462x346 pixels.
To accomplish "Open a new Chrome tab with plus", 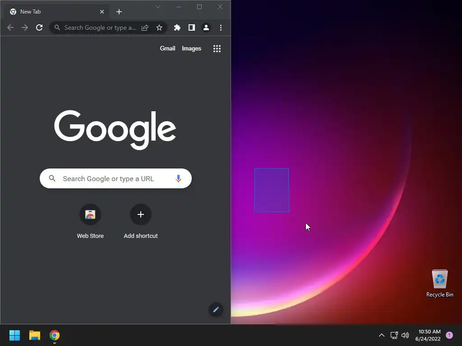I will tap(119, 12).
